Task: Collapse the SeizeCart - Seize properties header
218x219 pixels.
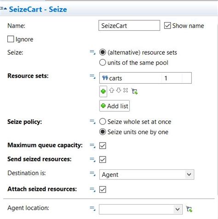Action: [x=5, y=9]
